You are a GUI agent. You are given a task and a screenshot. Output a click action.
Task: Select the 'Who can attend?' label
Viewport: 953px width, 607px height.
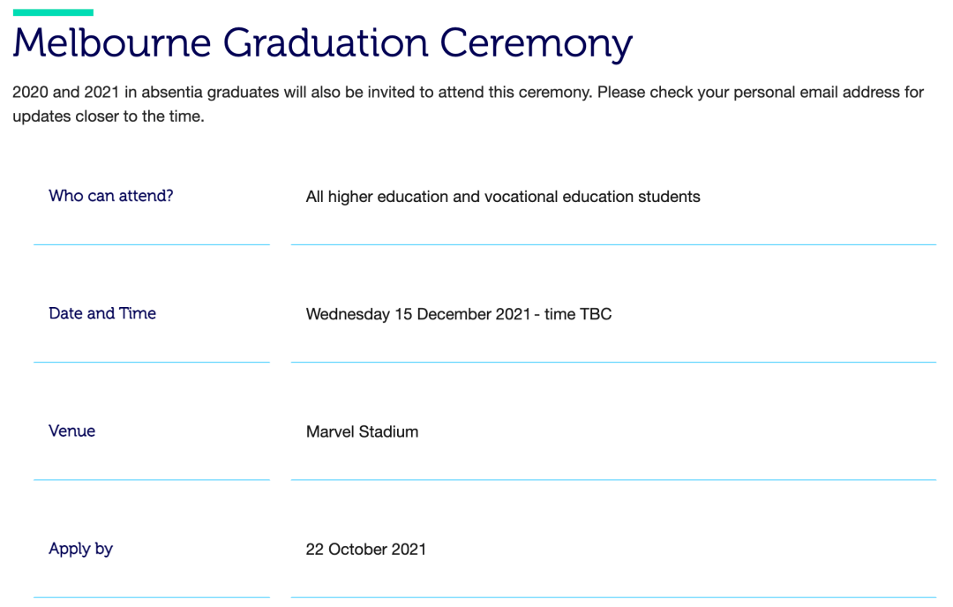click(110, 196)
